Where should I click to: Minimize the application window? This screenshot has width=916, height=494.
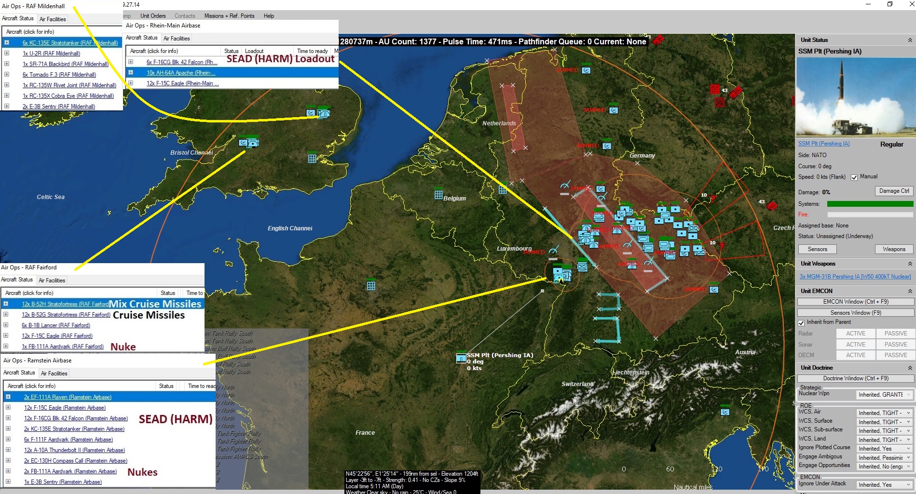point(868,4)
